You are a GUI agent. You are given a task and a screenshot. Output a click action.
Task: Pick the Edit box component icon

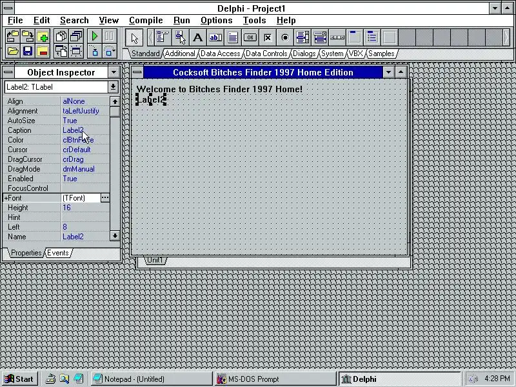pos(215,37)
